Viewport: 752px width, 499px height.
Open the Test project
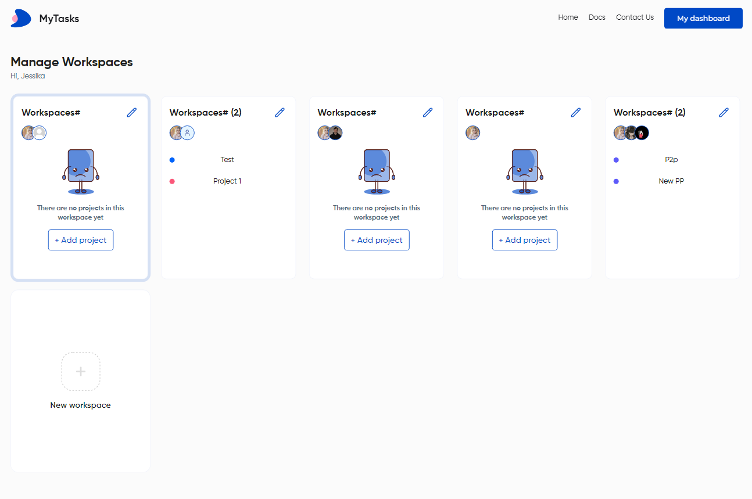227,160
